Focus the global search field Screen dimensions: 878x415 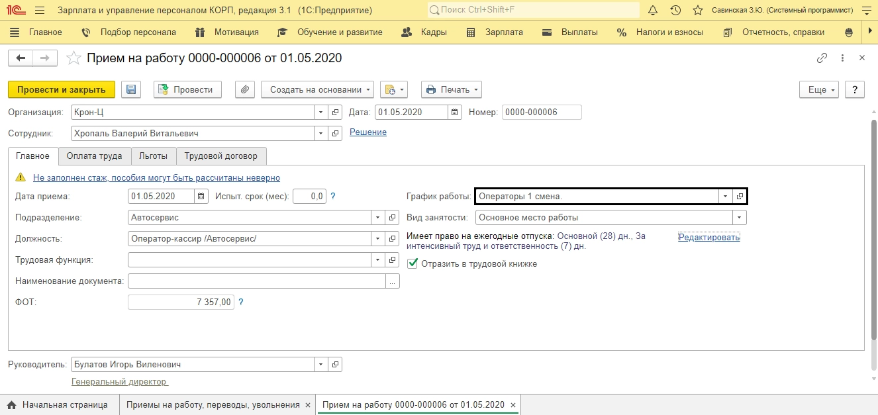coord(534,11)
